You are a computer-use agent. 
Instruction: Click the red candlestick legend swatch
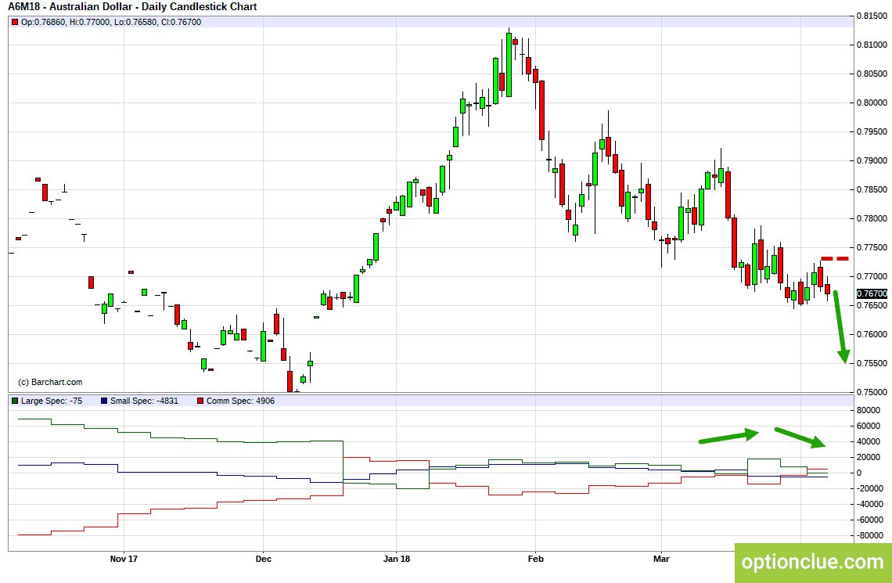pyautogui.click(x=15, y=22)
